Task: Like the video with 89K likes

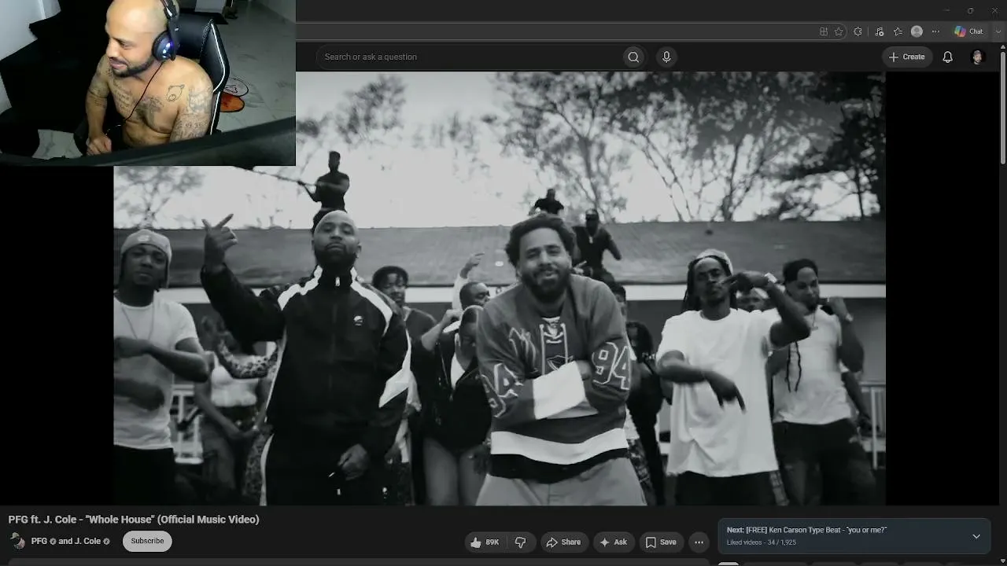Action: coord(485,542)
